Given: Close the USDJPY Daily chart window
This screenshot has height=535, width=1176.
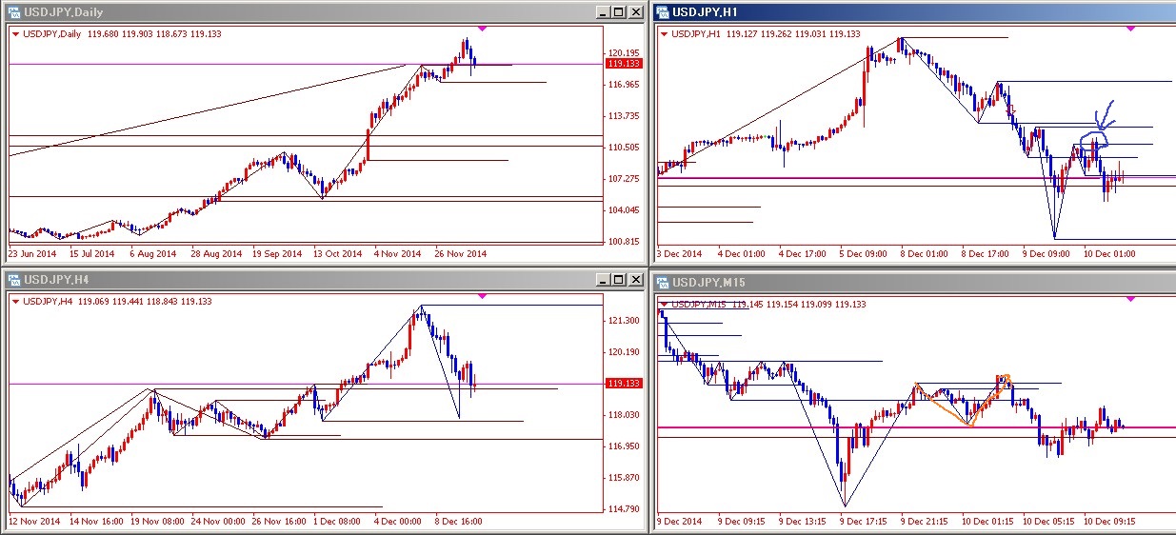Looking at the screenshot, I should click(634, 12).
